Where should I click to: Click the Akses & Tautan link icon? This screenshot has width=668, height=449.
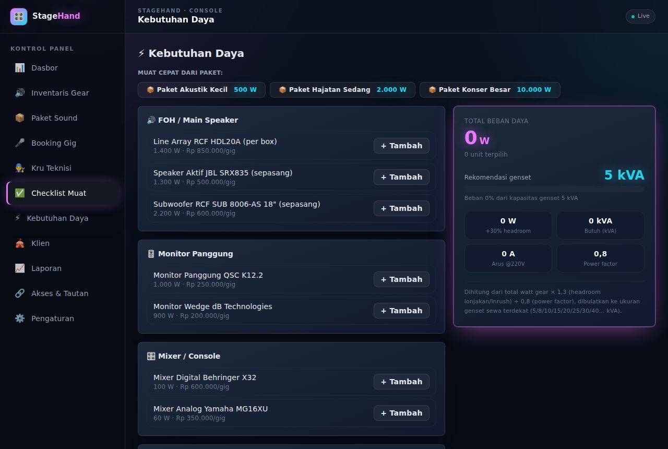[x=20, y=293]
